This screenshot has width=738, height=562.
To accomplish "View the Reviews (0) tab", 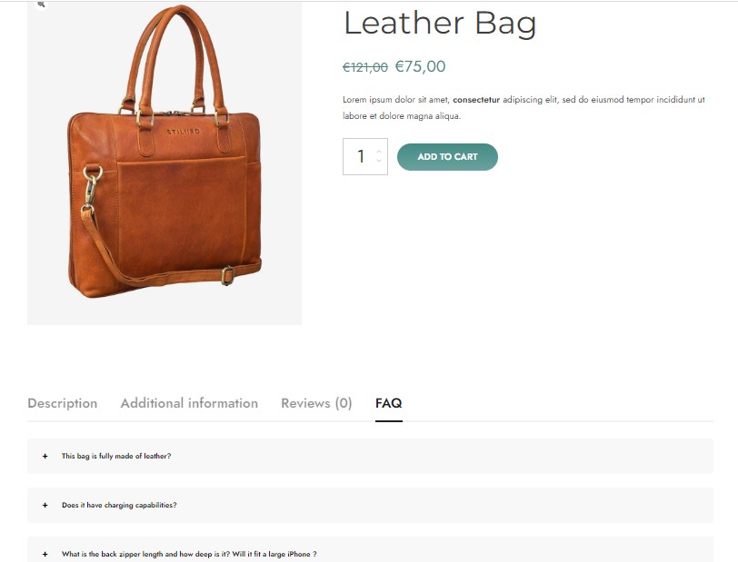I will tap(316, 403).
